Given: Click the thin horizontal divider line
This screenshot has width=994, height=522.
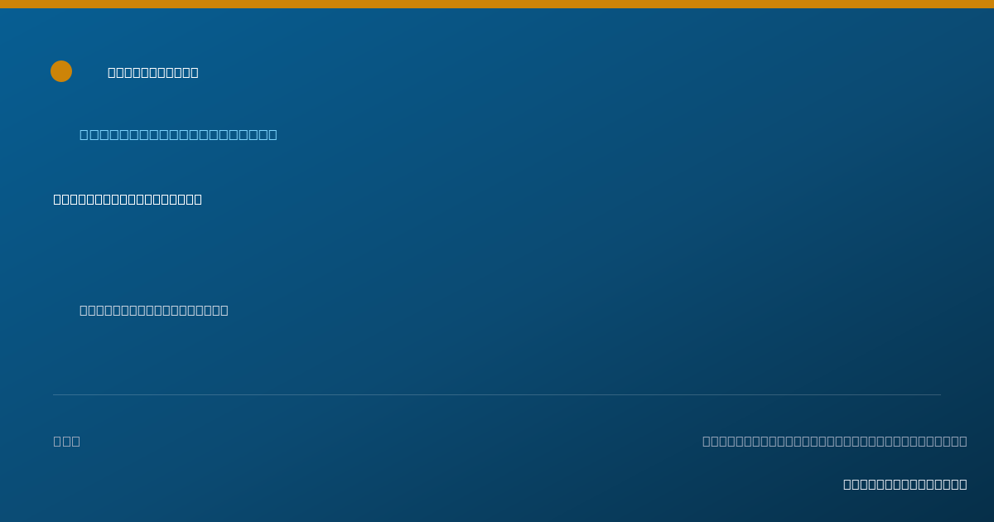Looking at the screenshot, I should (x=497, y=394).
